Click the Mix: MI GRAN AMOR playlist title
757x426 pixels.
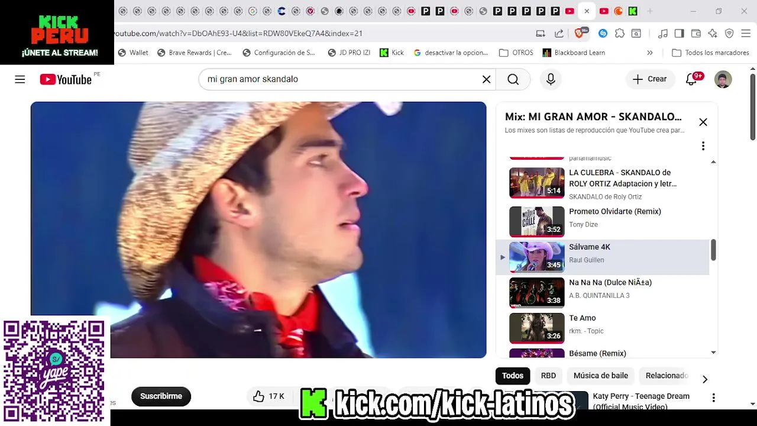pyautogui.click(x=593, y=117)
